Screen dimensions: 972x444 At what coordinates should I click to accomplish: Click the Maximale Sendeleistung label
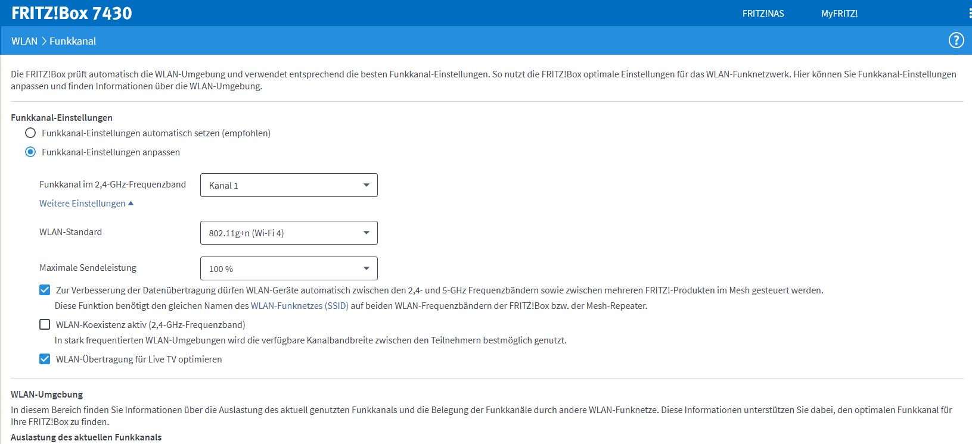[x=88, y=268]
